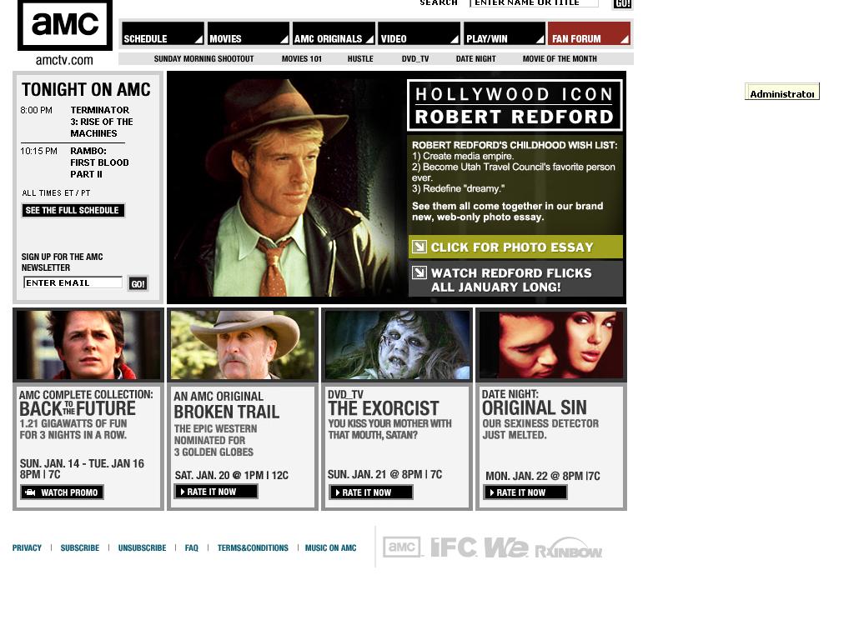Open the Schedule navigation tab
The height and width of the screenshot is (640, 854).
tap(163, 34)
